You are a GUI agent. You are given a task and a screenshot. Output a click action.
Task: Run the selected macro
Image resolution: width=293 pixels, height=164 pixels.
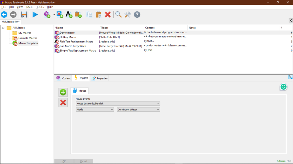35,15
